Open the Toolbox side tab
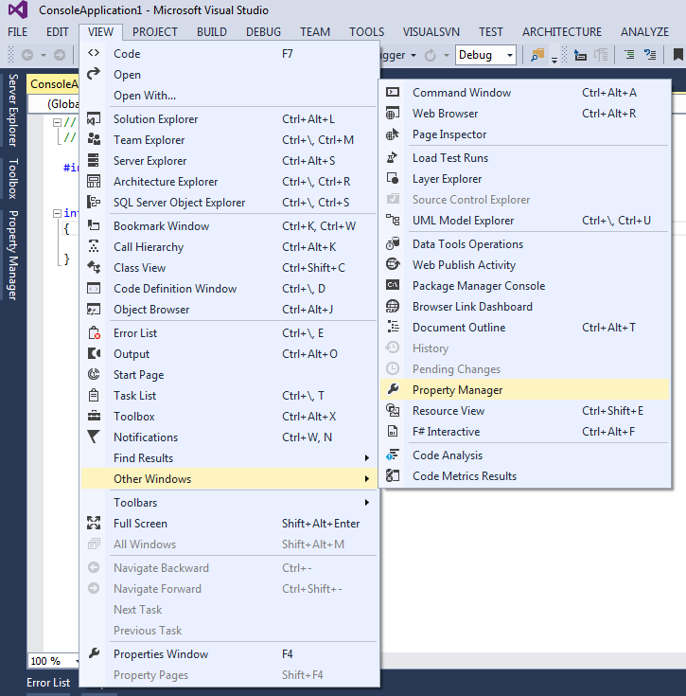This screenshot has height=696, width=686. point(13,178)
